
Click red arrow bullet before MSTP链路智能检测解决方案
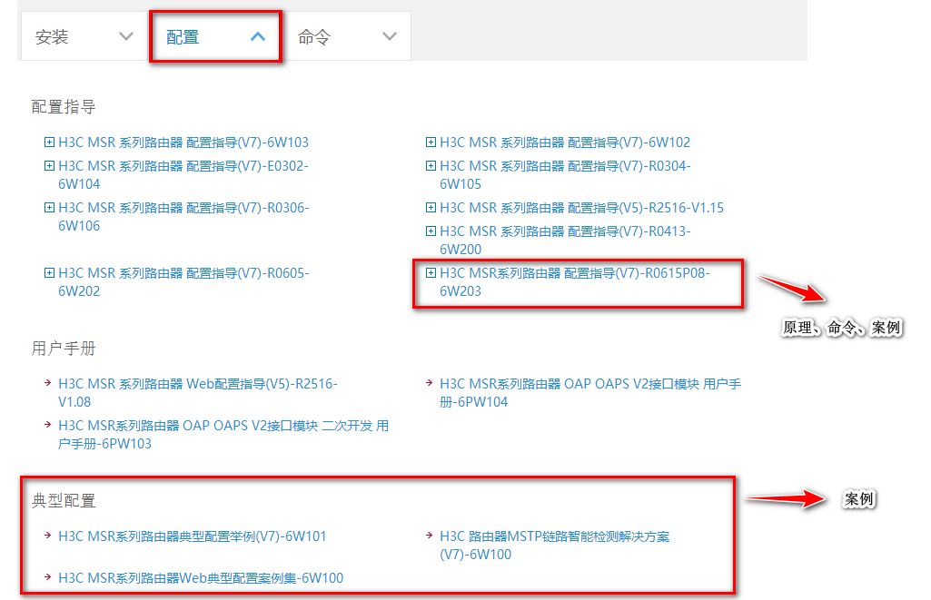[430, 536]
